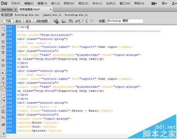Click the Recent Snippets icon

(3, 112)
